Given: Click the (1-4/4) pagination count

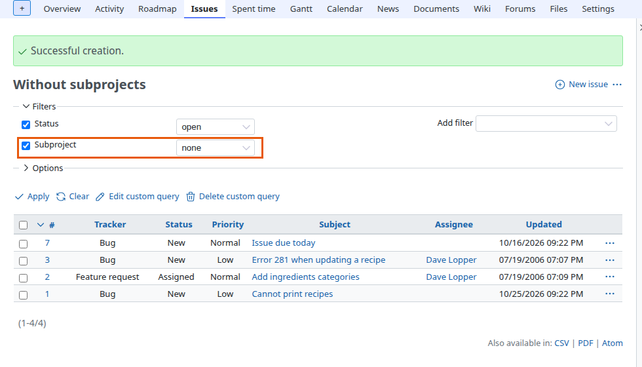Looking at the screenshot, I should pos(32,323).
